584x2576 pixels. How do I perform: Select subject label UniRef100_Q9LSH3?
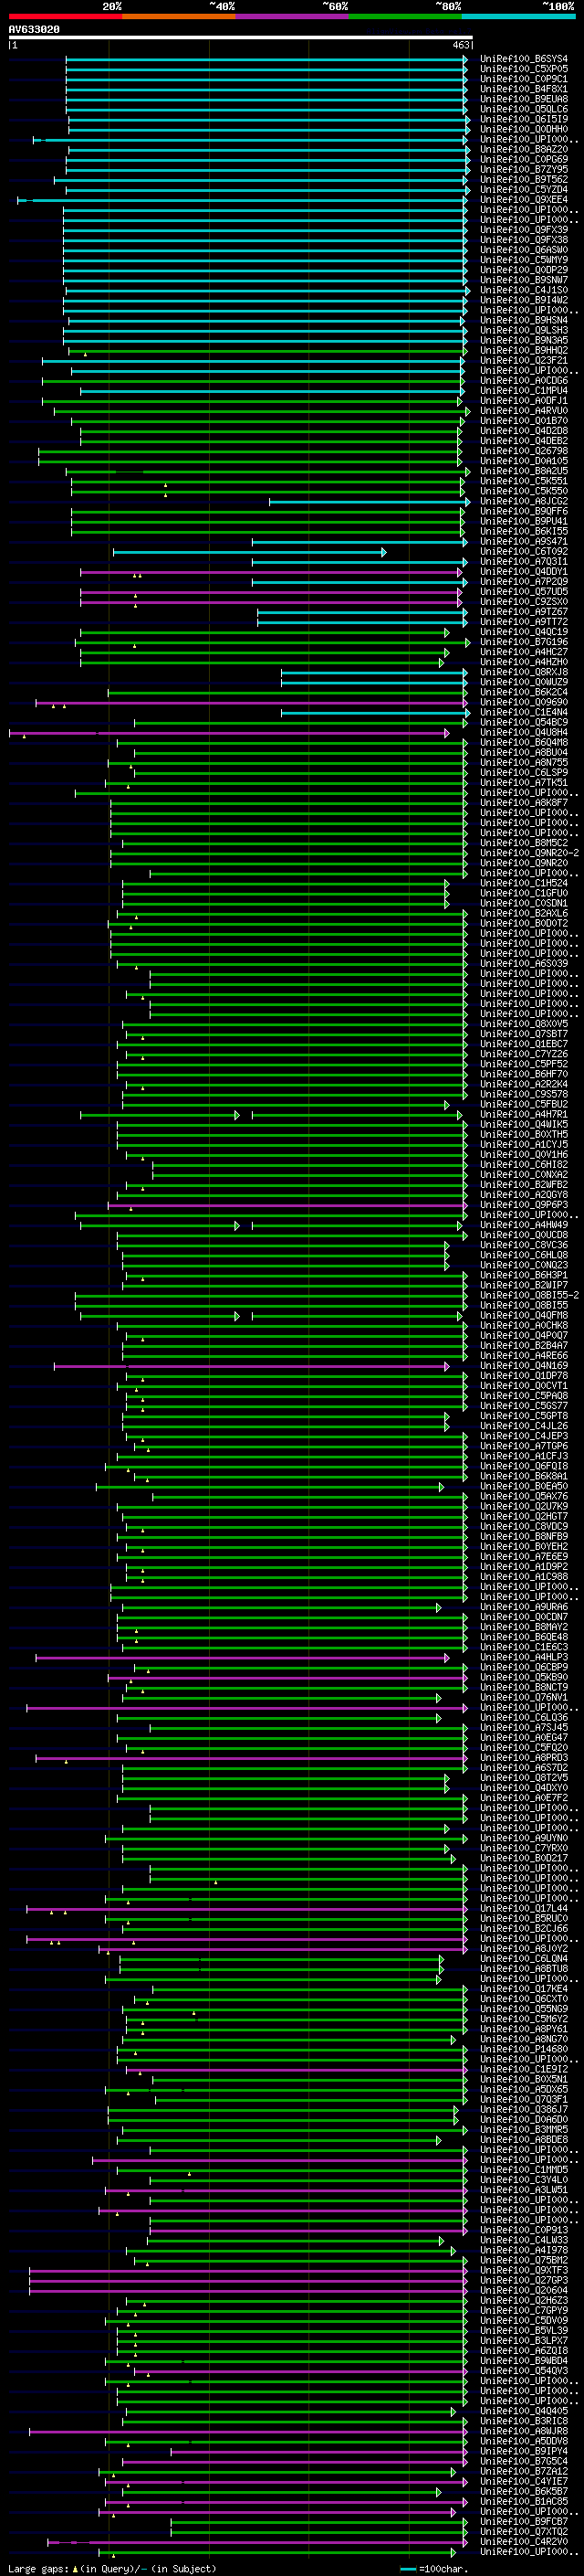click(x=523, y=330)
